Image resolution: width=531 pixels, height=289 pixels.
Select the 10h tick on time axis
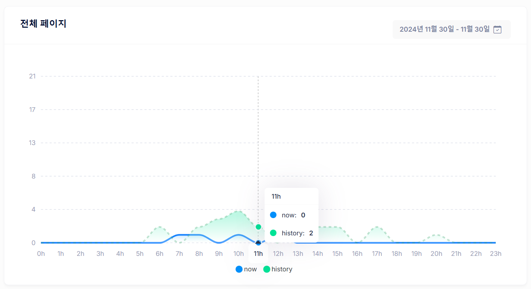click(x=239, y=254)
